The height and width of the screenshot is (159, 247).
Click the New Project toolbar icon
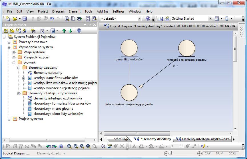point(8,19)
